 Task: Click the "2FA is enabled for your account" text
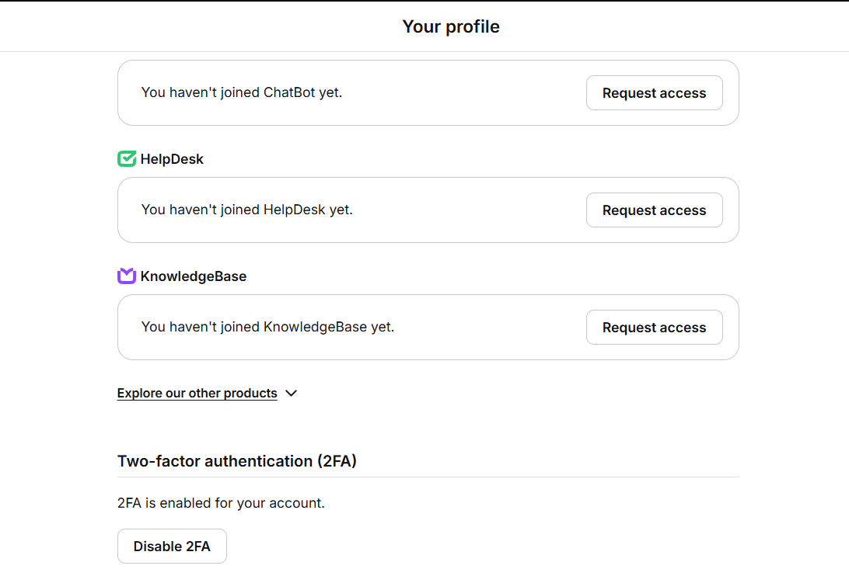pos(221,503)
